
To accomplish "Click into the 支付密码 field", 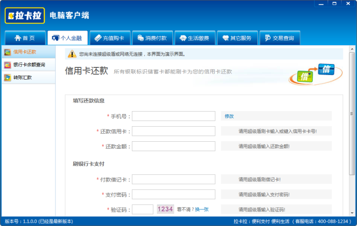I will 173,194.
